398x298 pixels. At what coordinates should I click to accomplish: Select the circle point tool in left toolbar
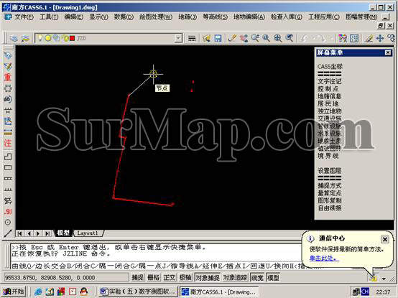click(x=8, y=223)
